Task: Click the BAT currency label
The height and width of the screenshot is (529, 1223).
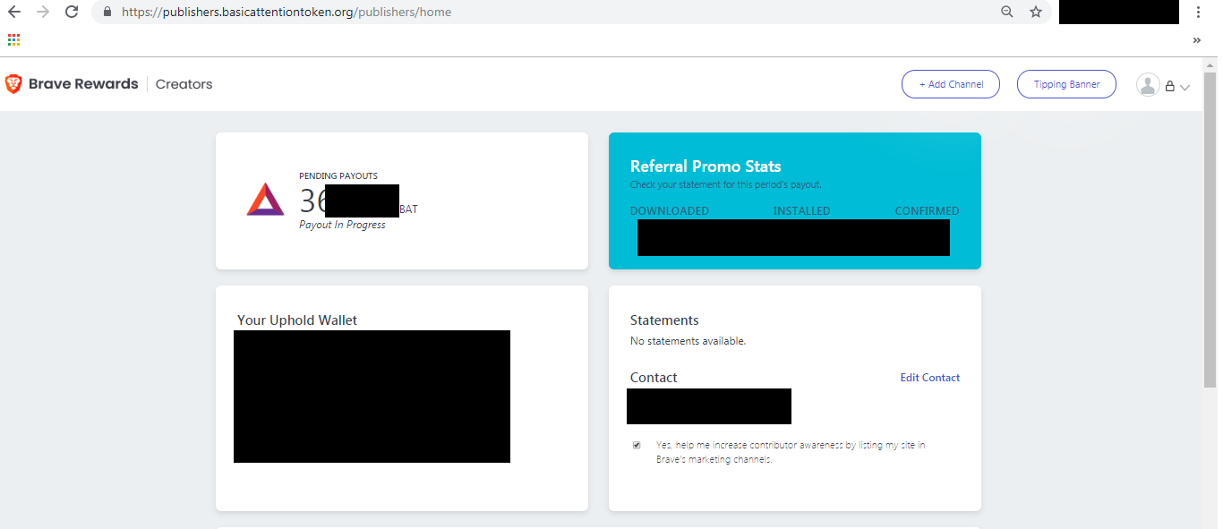Action: coord(408,209)
